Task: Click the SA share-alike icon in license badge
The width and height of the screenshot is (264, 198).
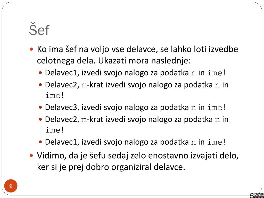Action: pyautogui.click(x=262, y=195)
